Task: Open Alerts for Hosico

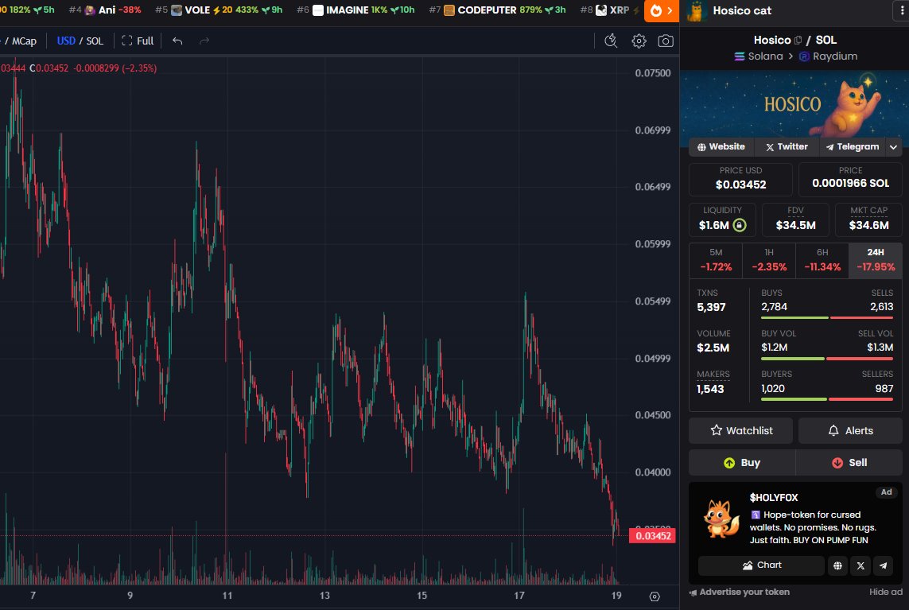Action: [x=850, y=431]
